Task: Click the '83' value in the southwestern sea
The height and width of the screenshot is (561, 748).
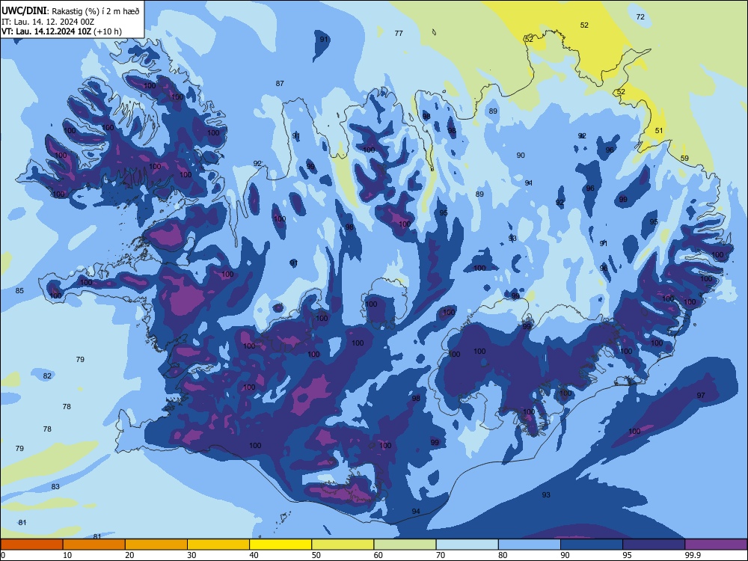Action: (55, 487)
